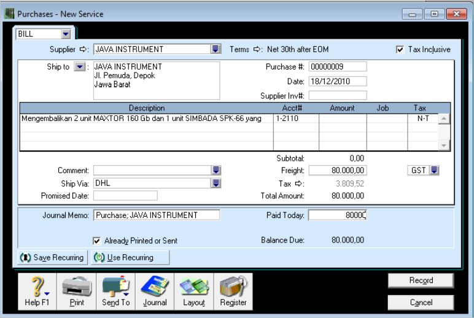Print the purchase bill
This screenshot has height=318, width=474.
[x=77, y=292]
